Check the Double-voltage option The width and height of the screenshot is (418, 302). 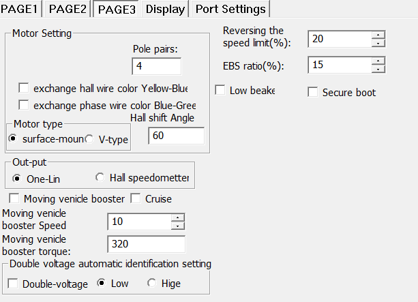pyautogui.click(x=13, y=284)
